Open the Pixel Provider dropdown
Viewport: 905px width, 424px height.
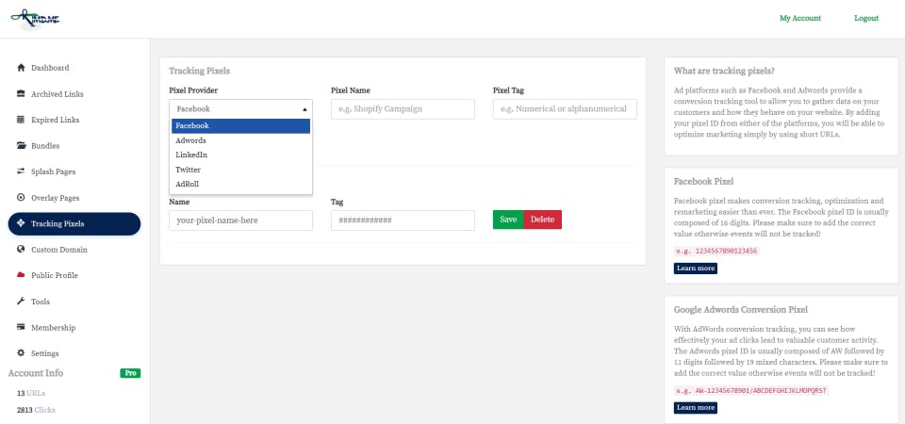point(240,109)
